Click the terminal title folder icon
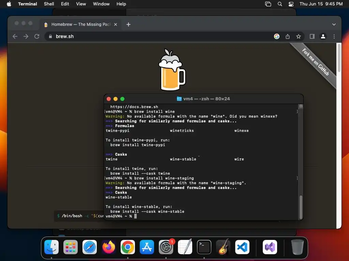The width and height of the screenshot is (349, 261). tap(179, 99)
